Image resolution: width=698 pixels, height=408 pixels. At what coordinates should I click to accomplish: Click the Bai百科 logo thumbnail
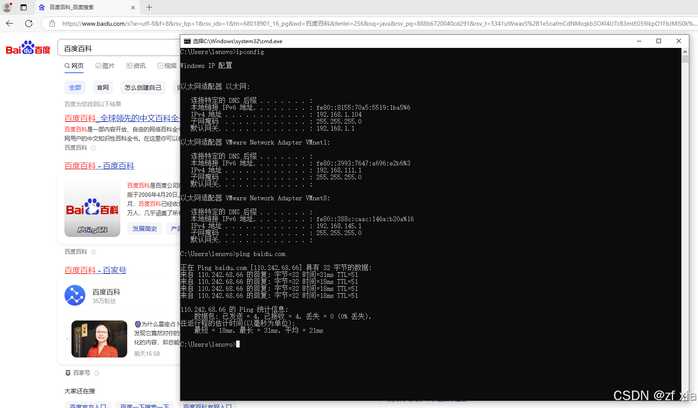click(92, 209)
